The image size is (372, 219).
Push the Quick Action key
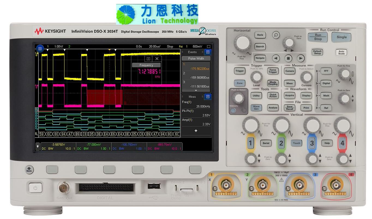[273, 95]
